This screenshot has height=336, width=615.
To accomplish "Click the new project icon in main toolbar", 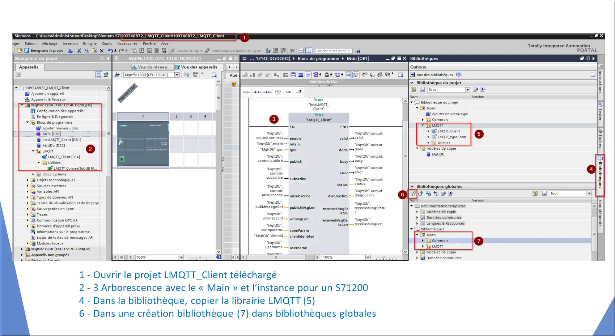I will click(x=14, y=51).
